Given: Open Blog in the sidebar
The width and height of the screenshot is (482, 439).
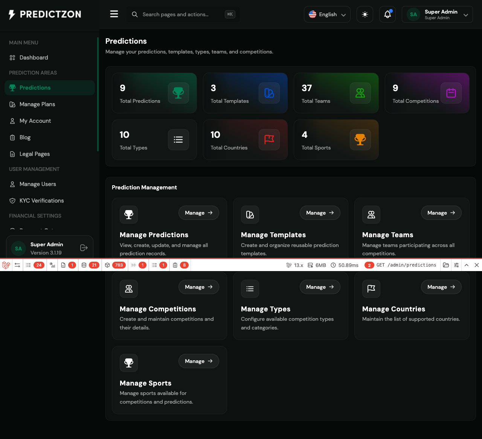Looking at the screenshot, I should pos(50,137).
